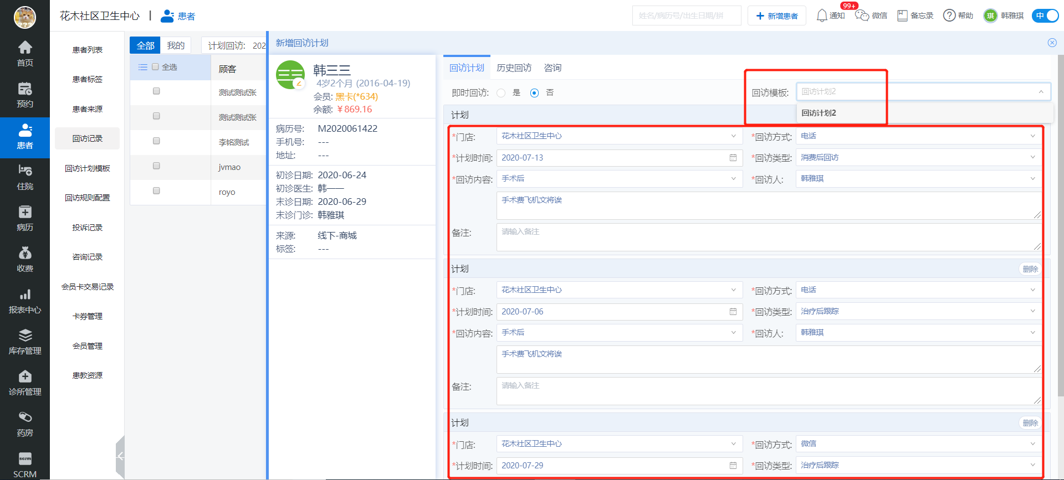
Task: Switch to the 咨询 tab
Action: [x=553, y=68]
